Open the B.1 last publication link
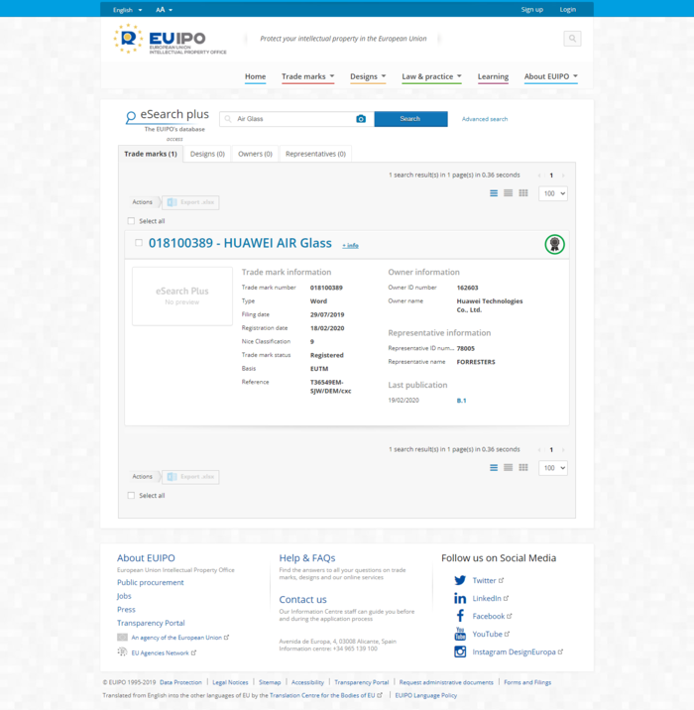Image resolution: width=694 pixels, height=710 pixels. click(x=461, y=401)
